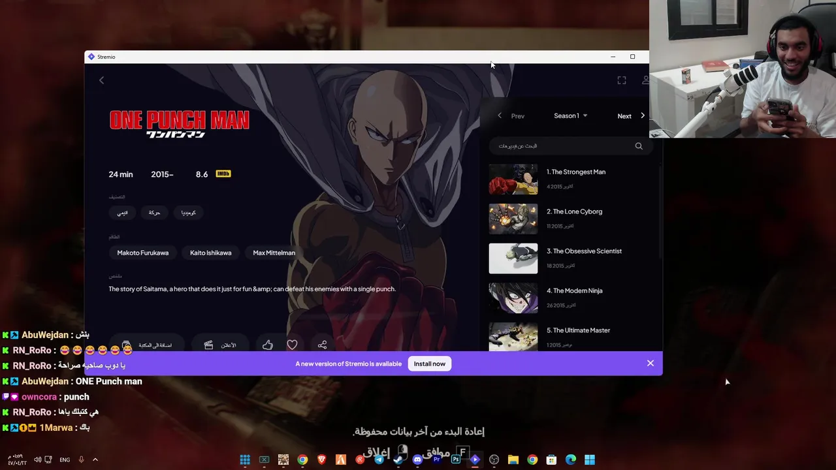Click the كوميديا genre chip
The height and width of the screenshot is (470, 836).
tap(188, 213)
